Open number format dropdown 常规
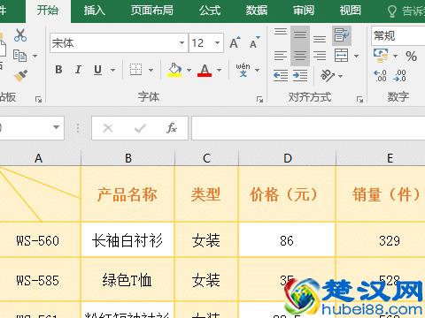 point(398,35)
